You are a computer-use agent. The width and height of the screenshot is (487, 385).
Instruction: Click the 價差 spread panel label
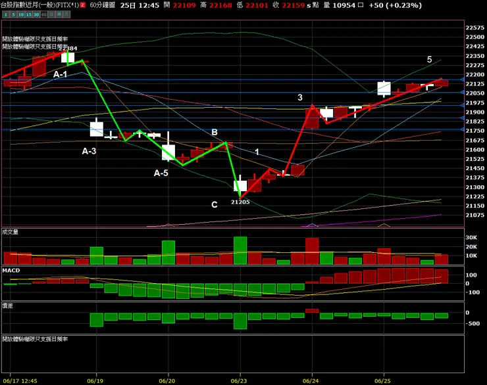pyautogui.click(x=7, y=306)
